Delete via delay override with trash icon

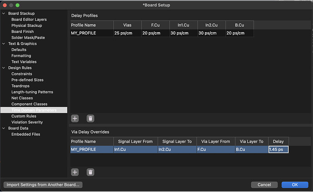coord(90,172)
